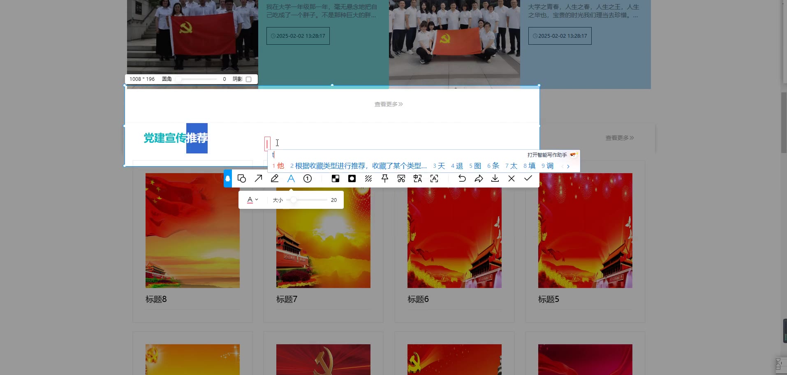Choose IME candidate 8 填
Screen dimensions: 787x375
[x=529, y=166]
